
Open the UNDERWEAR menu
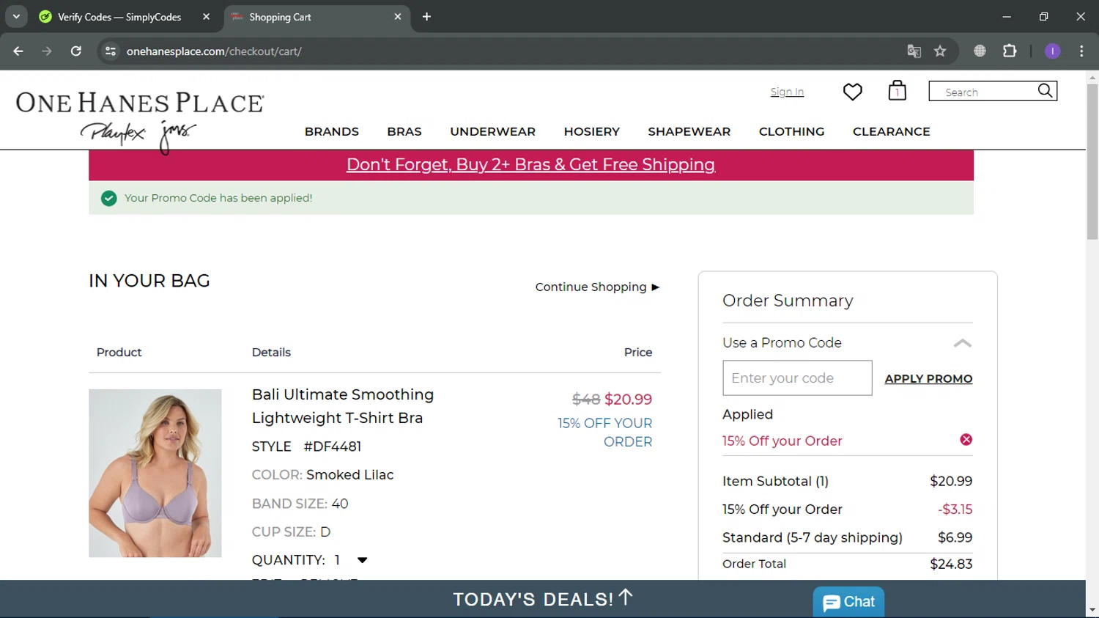pos(492,132)
